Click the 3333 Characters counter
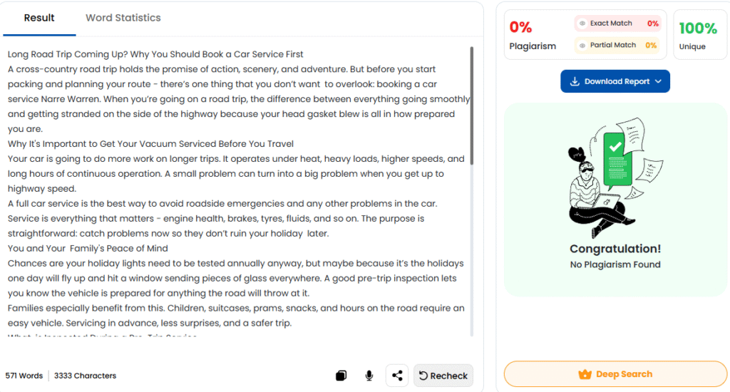The height and width of the screenshot is (392, 730). (85, 376)
